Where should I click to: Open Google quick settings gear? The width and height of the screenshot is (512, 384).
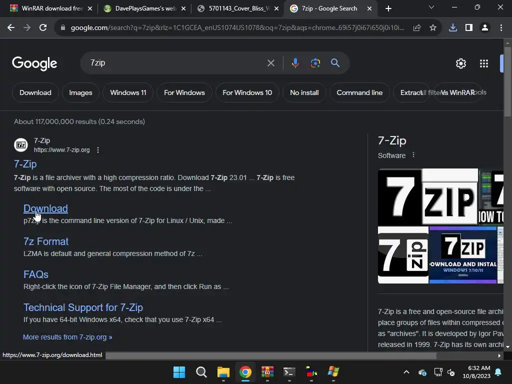[460, 63]
